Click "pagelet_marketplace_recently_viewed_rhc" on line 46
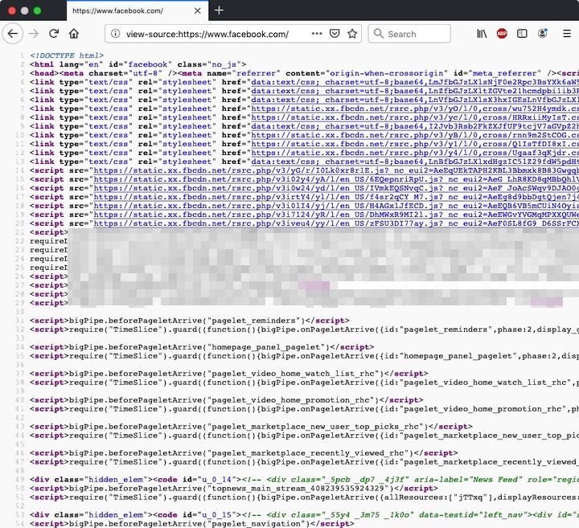The image size is (579, 528). (x=308, y=453)
